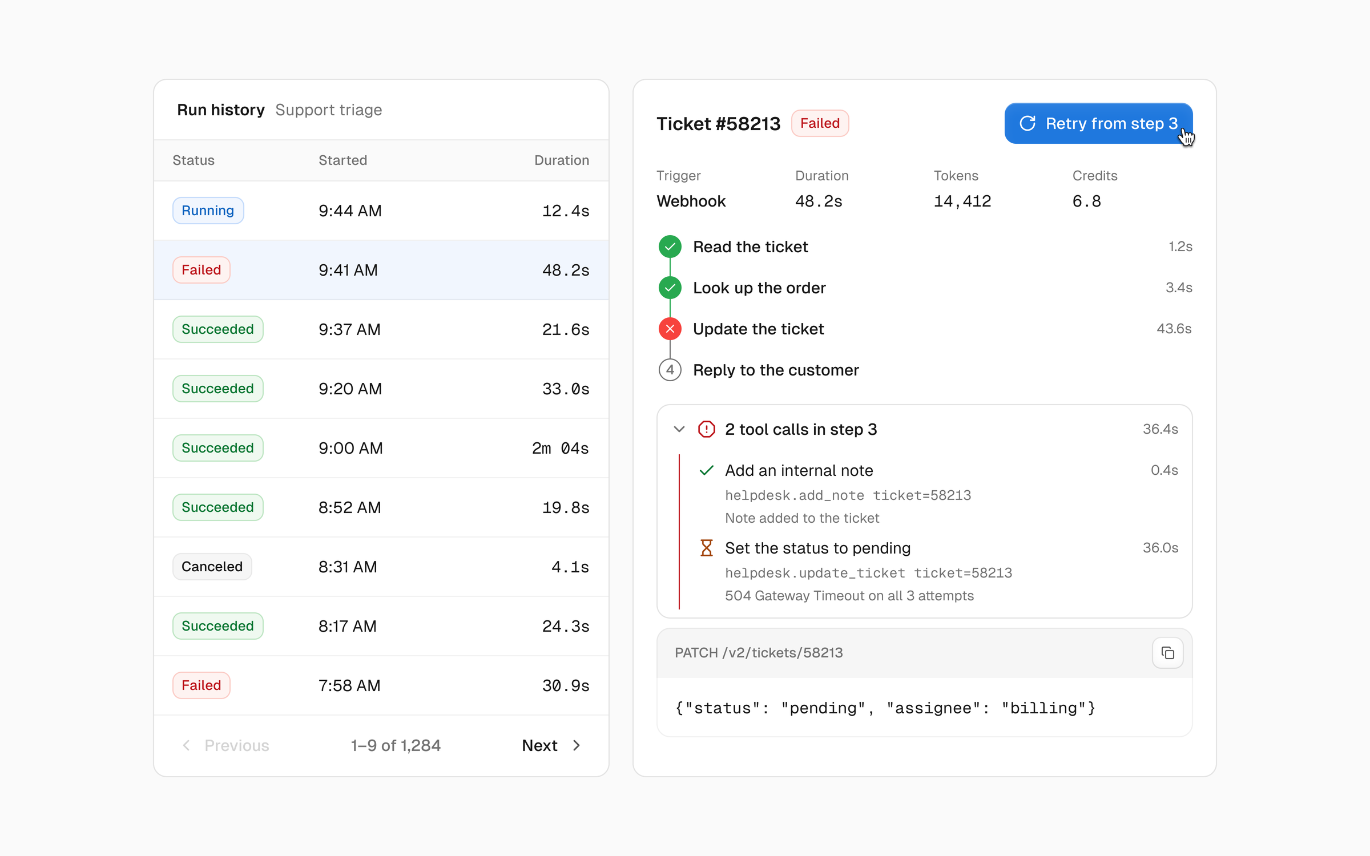Select the Failed run from 9:41 AM
The image size is (1370, 856).
pyautogui.click(x=381, y=270)
